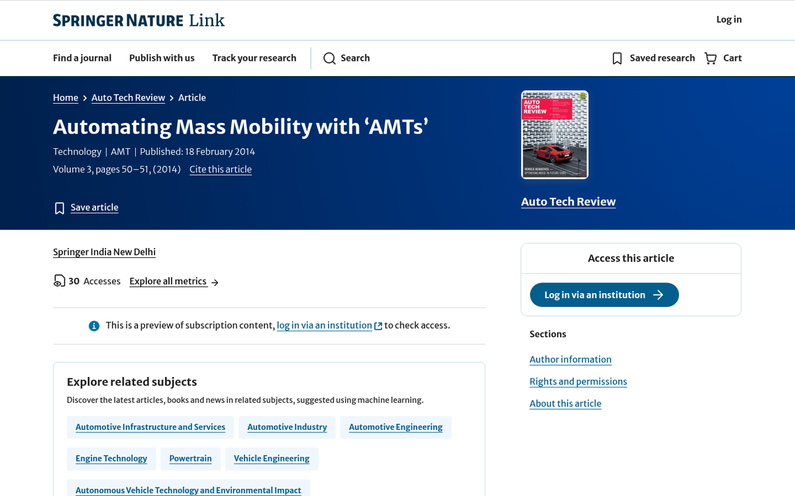The image size is (795, 496).
Task: Visit the Auto Tech Review journal page
Action: click(x=568, y=202)
